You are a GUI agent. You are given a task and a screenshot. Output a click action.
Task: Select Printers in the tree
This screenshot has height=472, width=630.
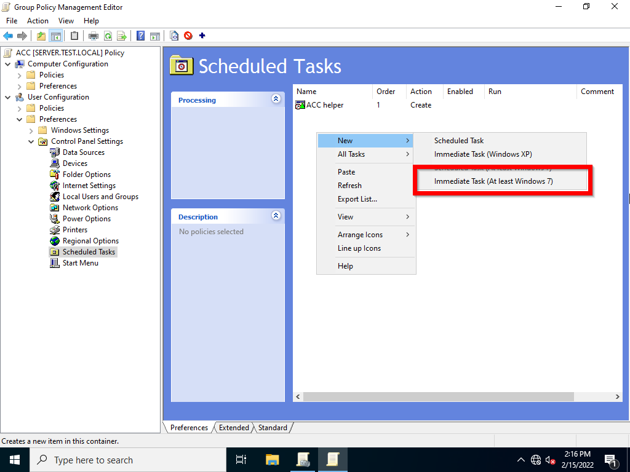[x=74, y=230]
